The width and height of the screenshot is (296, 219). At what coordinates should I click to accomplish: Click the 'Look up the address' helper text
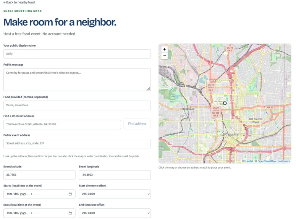[x=72, y=156]
